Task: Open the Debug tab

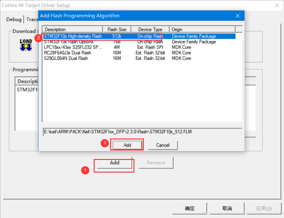Action: (x=14, y=19)
